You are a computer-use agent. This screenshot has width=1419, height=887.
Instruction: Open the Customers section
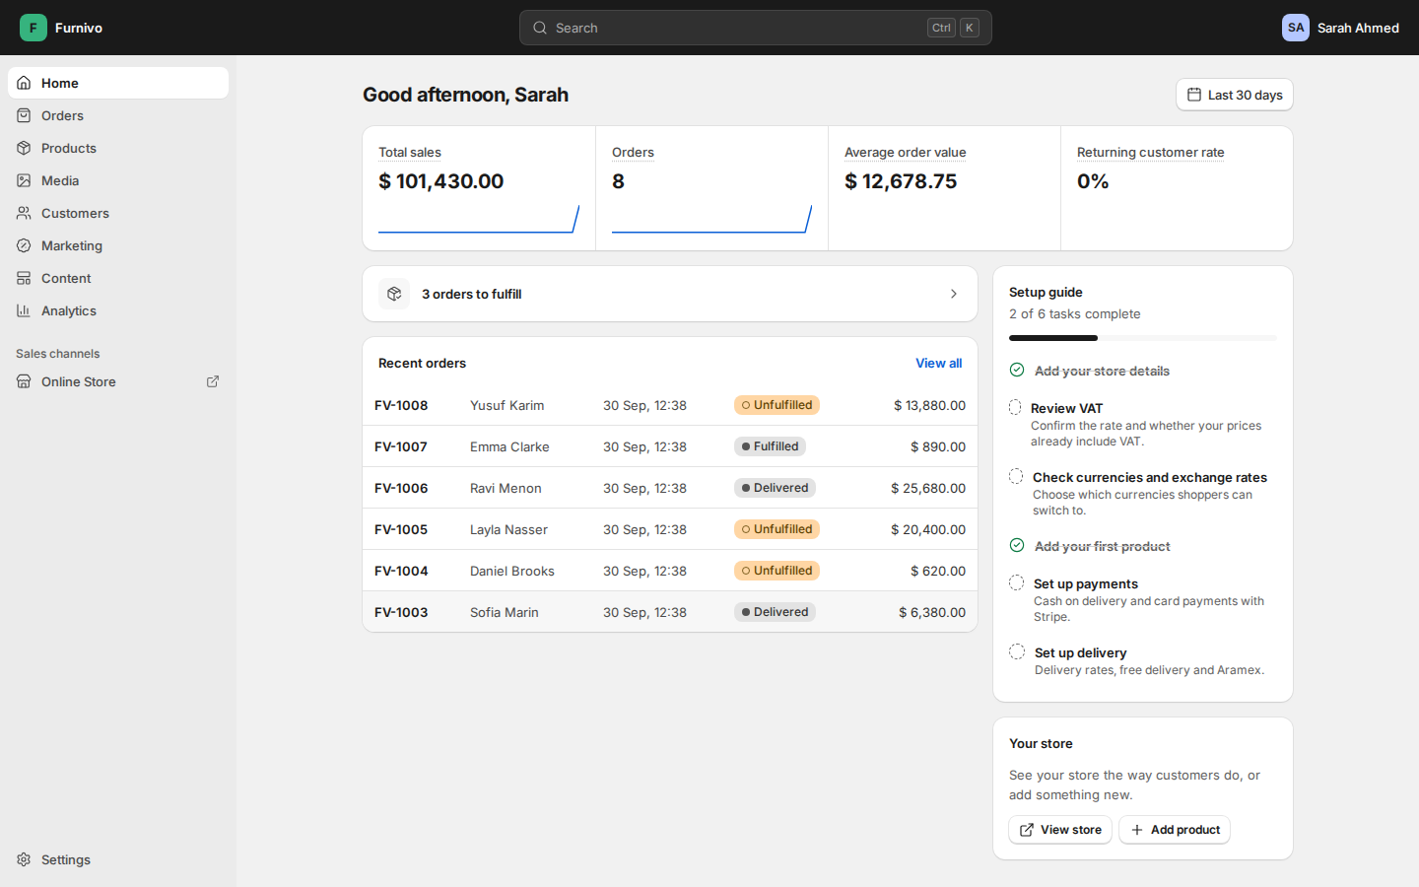coord(118,213)
